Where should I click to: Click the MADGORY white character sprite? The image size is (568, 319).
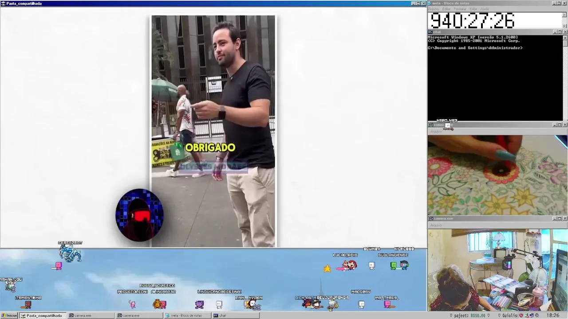click(361, 304)
